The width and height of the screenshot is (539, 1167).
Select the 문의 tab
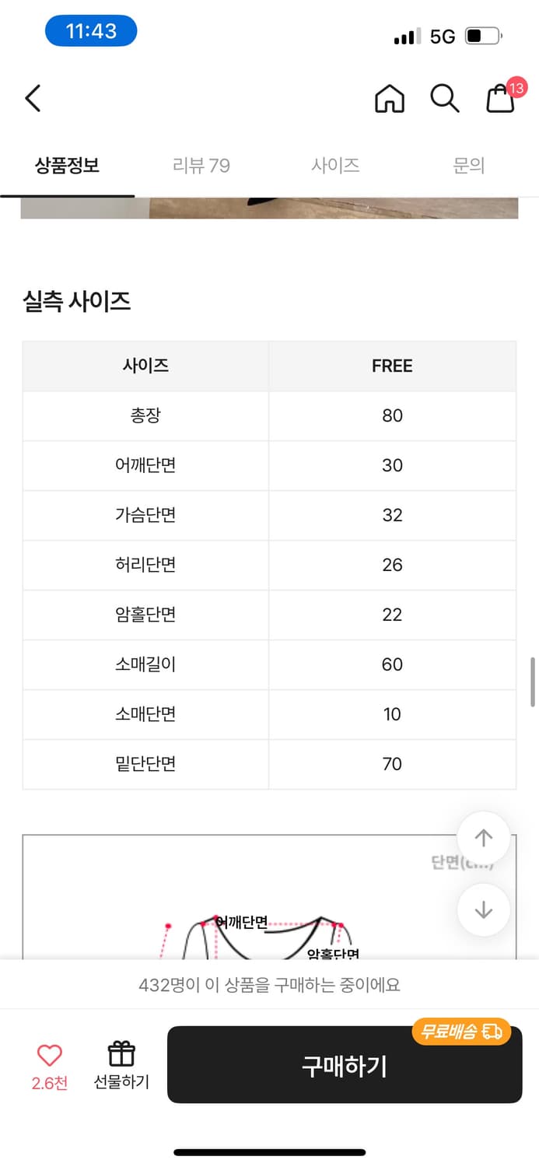[x=467, y=164]
